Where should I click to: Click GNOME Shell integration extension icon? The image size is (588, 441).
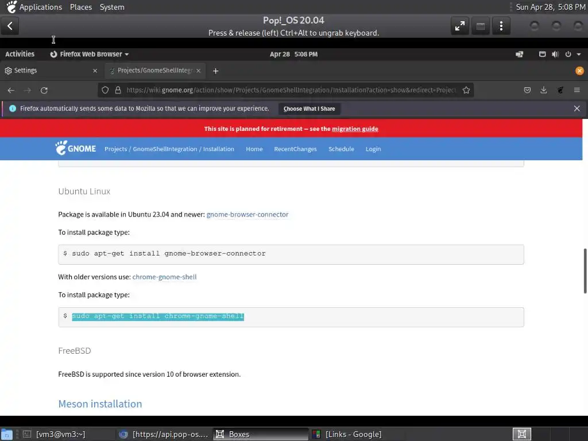point(560,90)
